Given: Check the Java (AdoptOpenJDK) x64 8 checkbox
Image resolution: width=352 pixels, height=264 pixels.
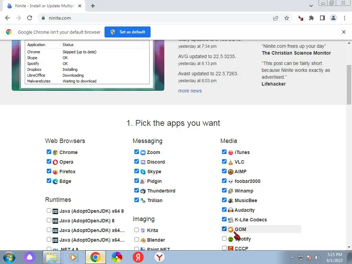Looking at the screenshot, I should 49,211.
